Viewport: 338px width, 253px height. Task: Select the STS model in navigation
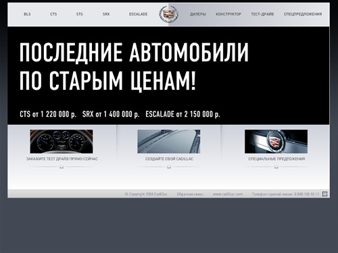(x=79, y=14)
